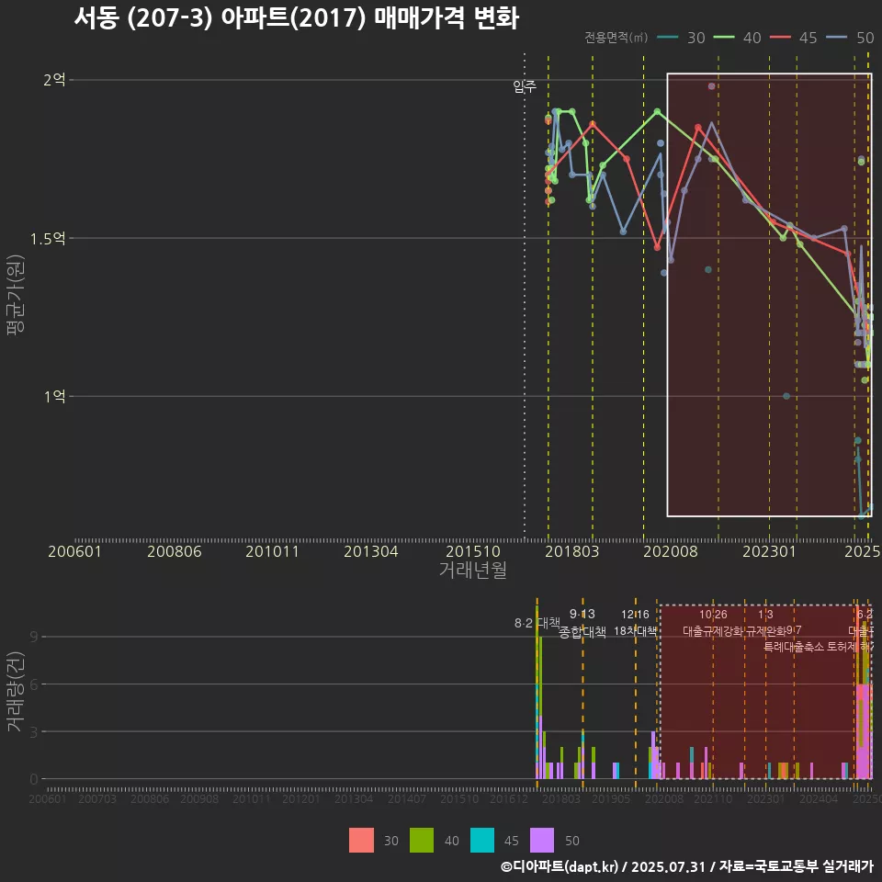The height and width of the screenshot is (882, 882).
Task: Click the 200601 price chart x-axis label
Action: (74, 551)
